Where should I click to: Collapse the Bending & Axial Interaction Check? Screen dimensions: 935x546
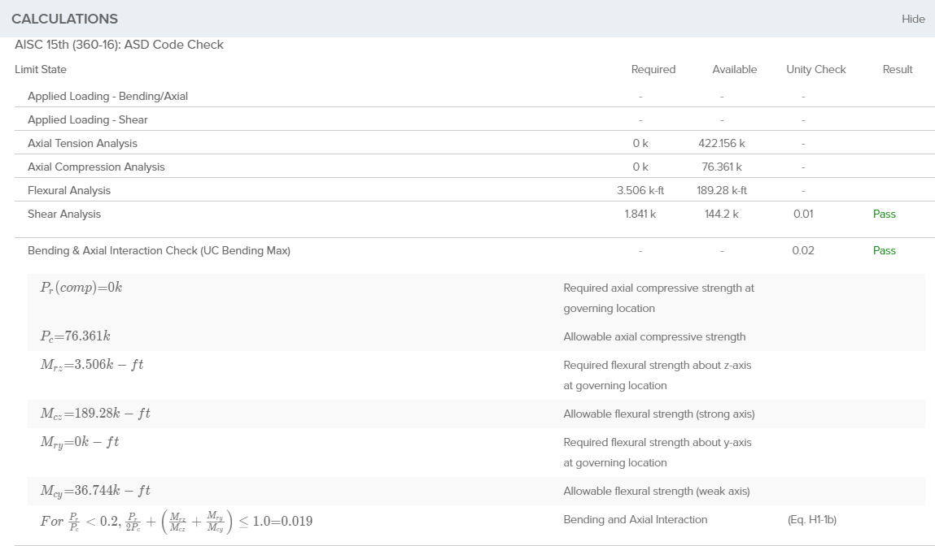coord(159,250)
